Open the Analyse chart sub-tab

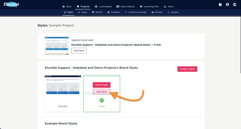click(x=173, y=12)
